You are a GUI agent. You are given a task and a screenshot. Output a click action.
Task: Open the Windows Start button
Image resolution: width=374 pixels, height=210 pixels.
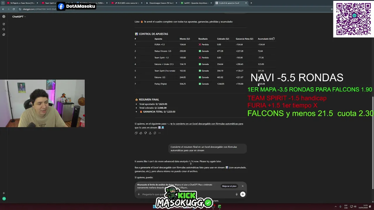point(154,206)
